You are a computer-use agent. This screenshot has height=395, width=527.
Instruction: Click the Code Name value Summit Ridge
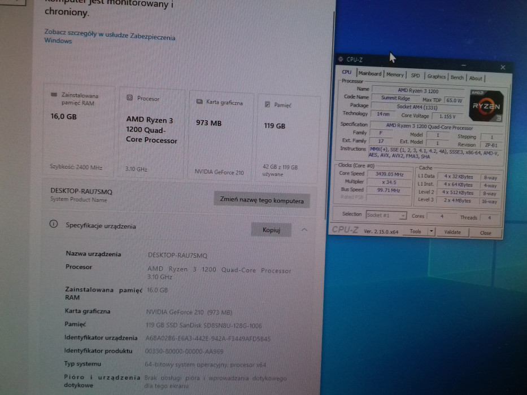pos(395,98)
